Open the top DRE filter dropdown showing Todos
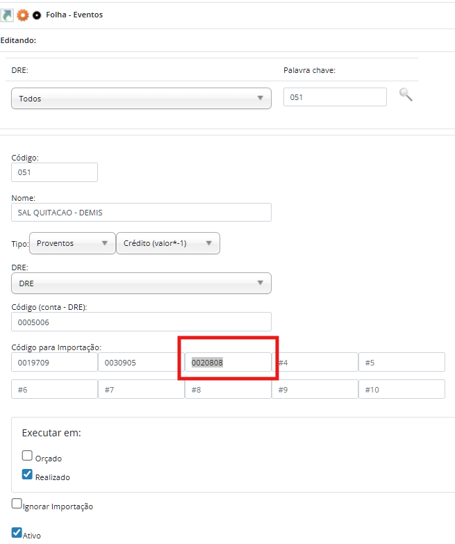455x544 pixels. 141,99
